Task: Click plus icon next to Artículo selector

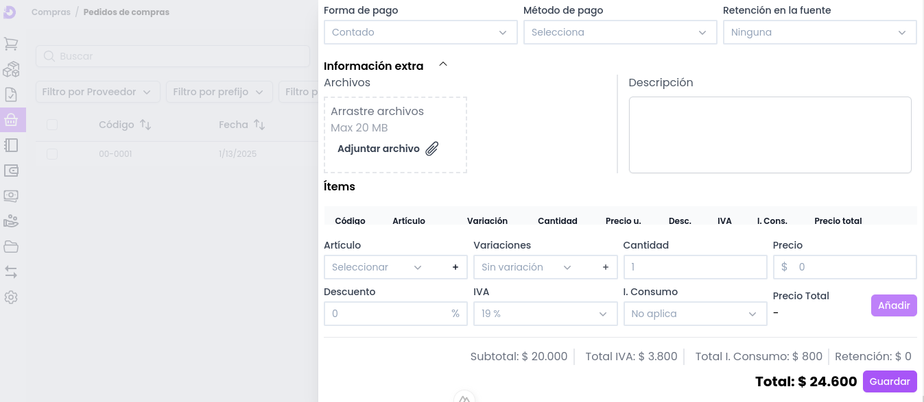Action: [455, 267]
